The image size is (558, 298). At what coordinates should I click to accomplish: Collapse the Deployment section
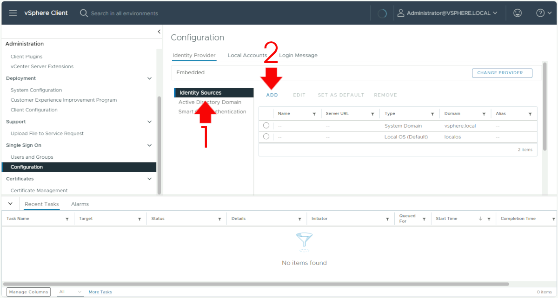pyautogui.click(x=149, y=78)
